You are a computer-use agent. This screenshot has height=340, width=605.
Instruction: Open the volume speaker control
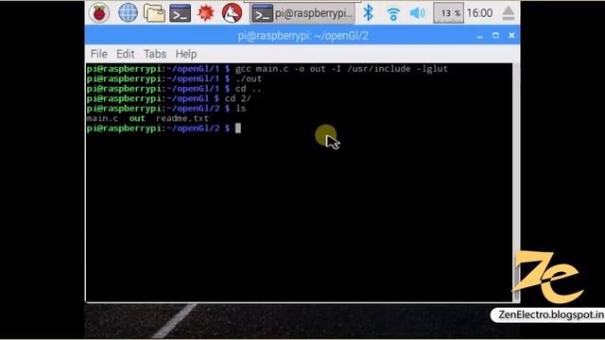coord(418,13)
